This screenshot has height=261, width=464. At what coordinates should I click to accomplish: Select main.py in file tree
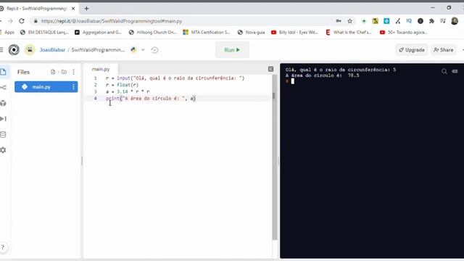pos(46,87)
